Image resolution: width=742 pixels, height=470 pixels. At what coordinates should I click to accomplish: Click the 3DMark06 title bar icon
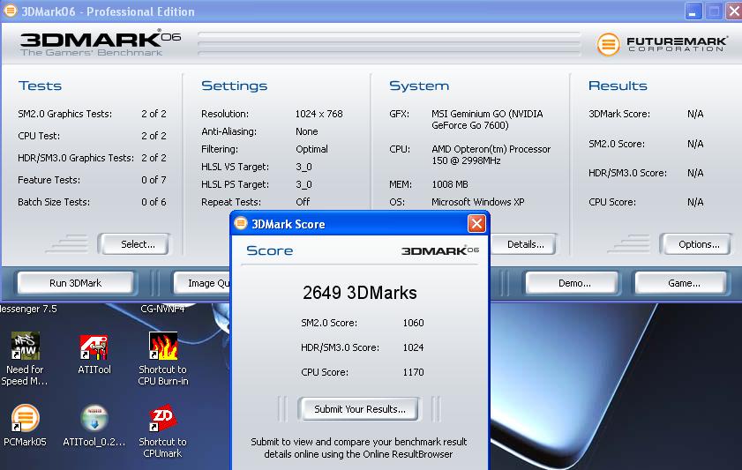10,11
